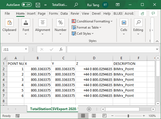Add a new sheet with plus button
Image resolution: width=161 pixels, height=119 pixels.
pos(89,109)
